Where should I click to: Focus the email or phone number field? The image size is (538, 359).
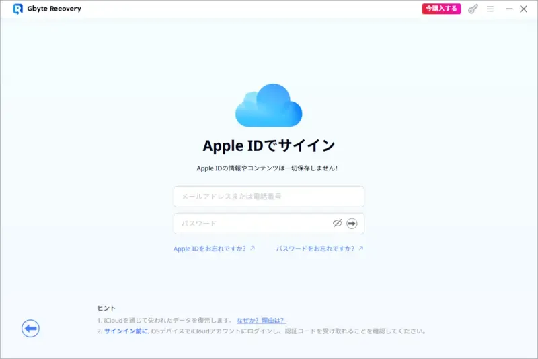[x=268, y=197]
